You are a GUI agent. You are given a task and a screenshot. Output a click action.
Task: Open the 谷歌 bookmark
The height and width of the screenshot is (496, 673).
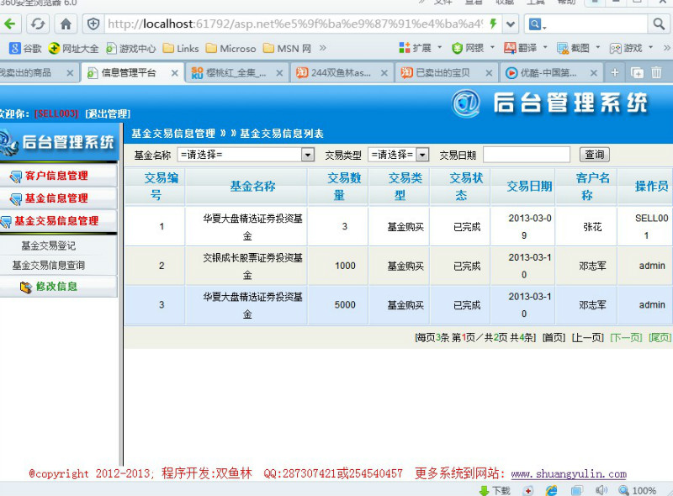pyautogui.click(x=25, y=49)
